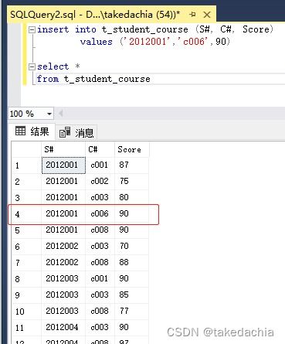
Task: Click the 'values' keyword in editor
Action: pyautogui.click(x=97, y=42)
